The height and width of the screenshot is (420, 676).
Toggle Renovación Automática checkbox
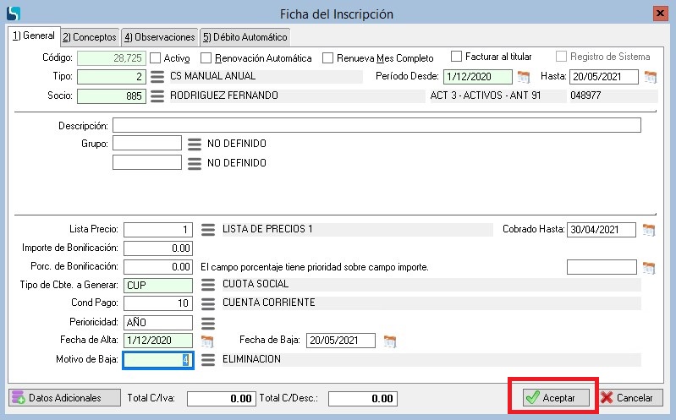coord(206,58)
